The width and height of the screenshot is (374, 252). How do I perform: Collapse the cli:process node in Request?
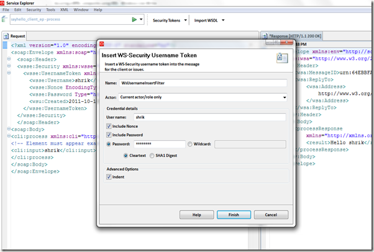9,136
